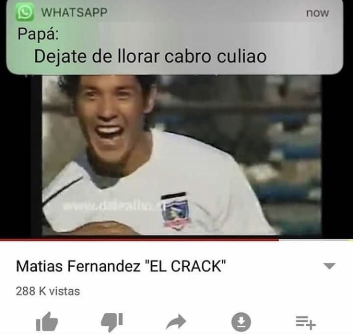Tap the "Dejate de llorar" message text
This screenshot has height=334, width=353.
click(150, 57)
